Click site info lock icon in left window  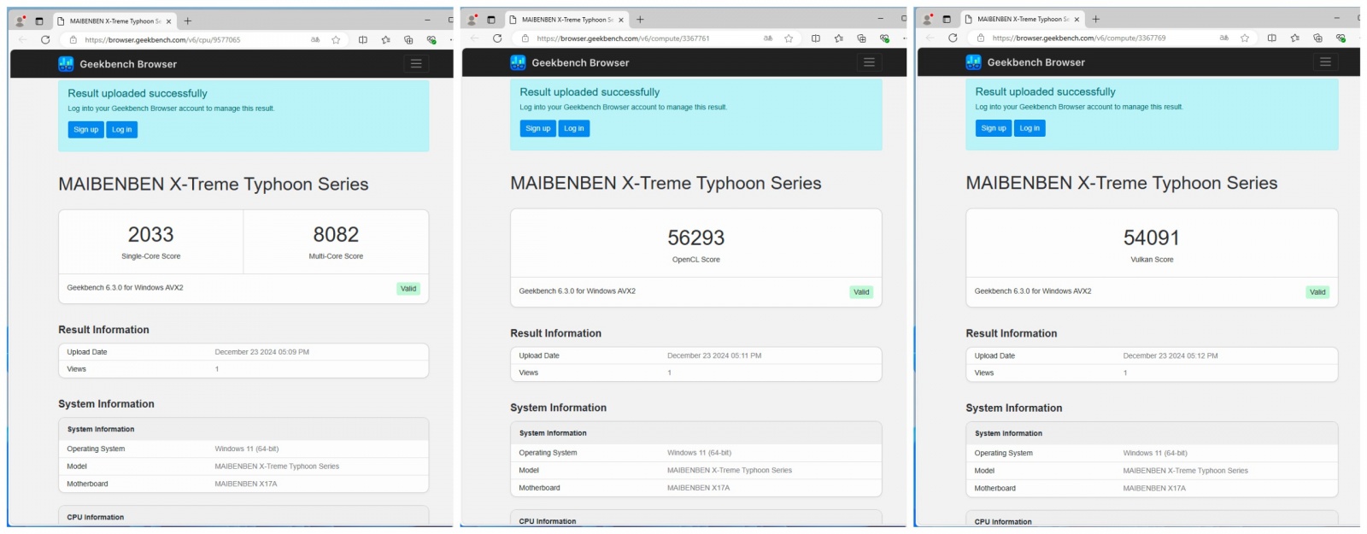pos(73,40)
